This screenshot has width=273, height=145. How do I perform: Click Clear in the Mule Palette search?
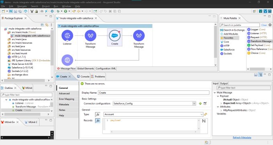[264, 25]
